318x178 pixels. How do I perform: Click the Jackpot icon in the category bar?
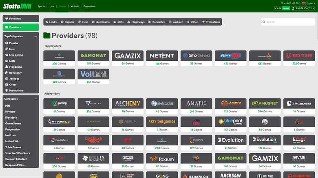coord(170,22)
